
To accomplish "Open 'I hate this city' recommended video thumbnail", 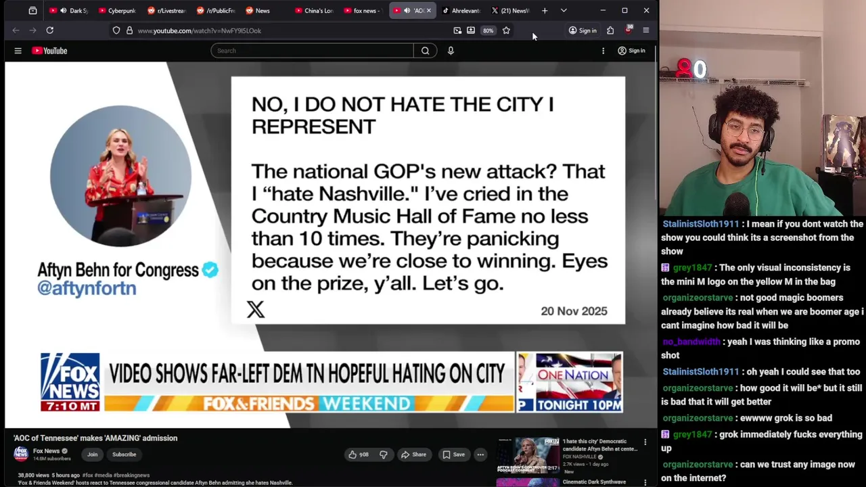I will click(x=528, y=455).
